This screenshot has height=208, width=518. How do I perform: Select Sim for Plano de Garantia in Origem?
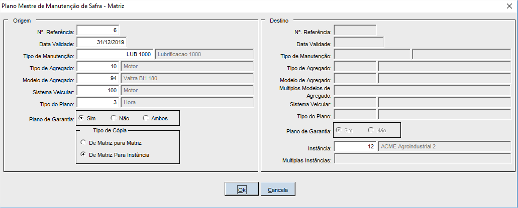point(82,118)
